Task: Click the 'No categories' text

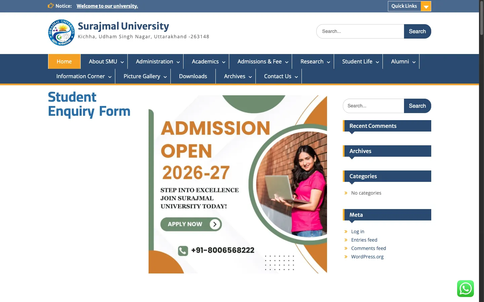Action: (x=366, y=193)
